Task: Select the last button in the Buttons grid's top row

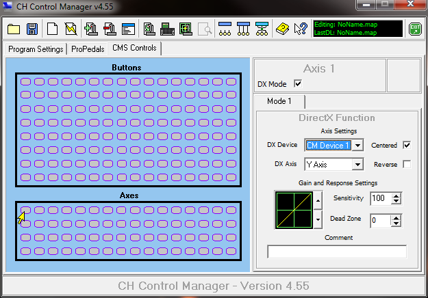Action: coord(231,81)
